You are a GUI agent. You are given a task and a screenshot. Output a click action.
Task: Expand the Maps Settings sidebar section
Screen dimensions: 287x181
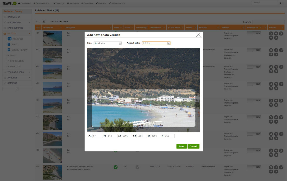tap(17, 28)
